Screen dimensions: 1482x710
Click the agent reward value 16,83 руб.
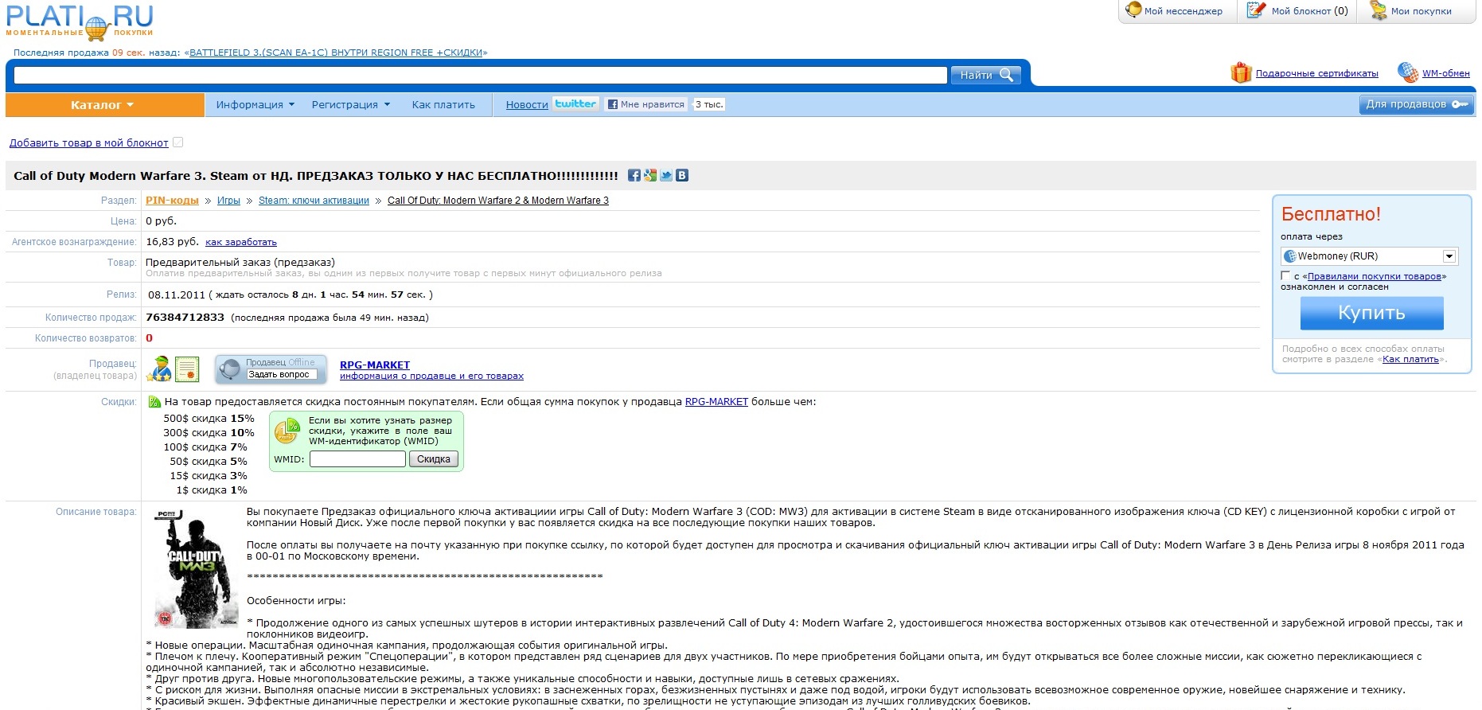point(172,242)
